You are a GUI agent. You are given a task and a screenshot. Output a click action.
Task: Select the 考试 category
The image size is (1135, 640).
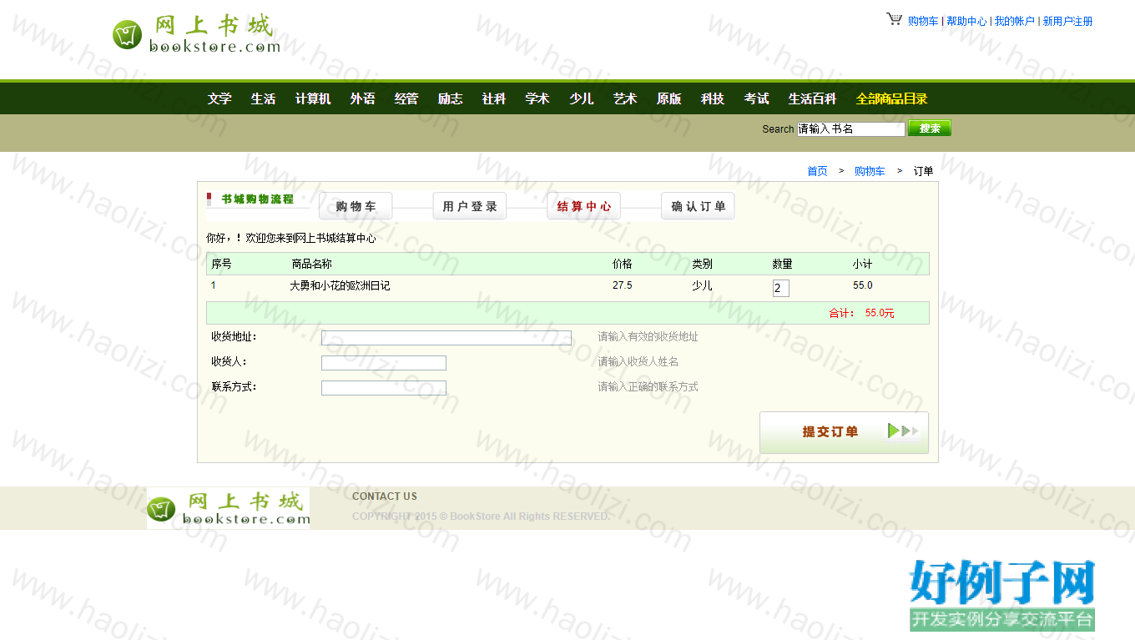757,98
